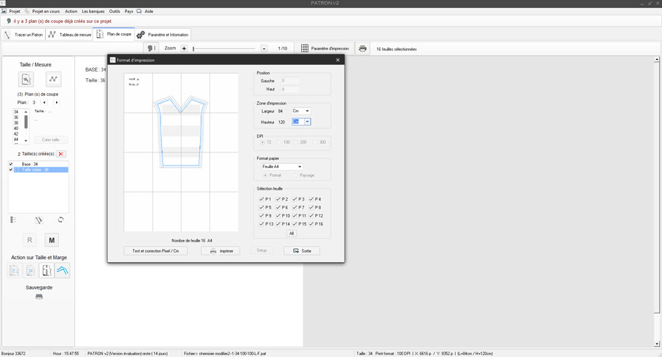This screenshot has height=357, width=662.
Task: Click the printer icon in the toolbar
Action: point(363,49)
